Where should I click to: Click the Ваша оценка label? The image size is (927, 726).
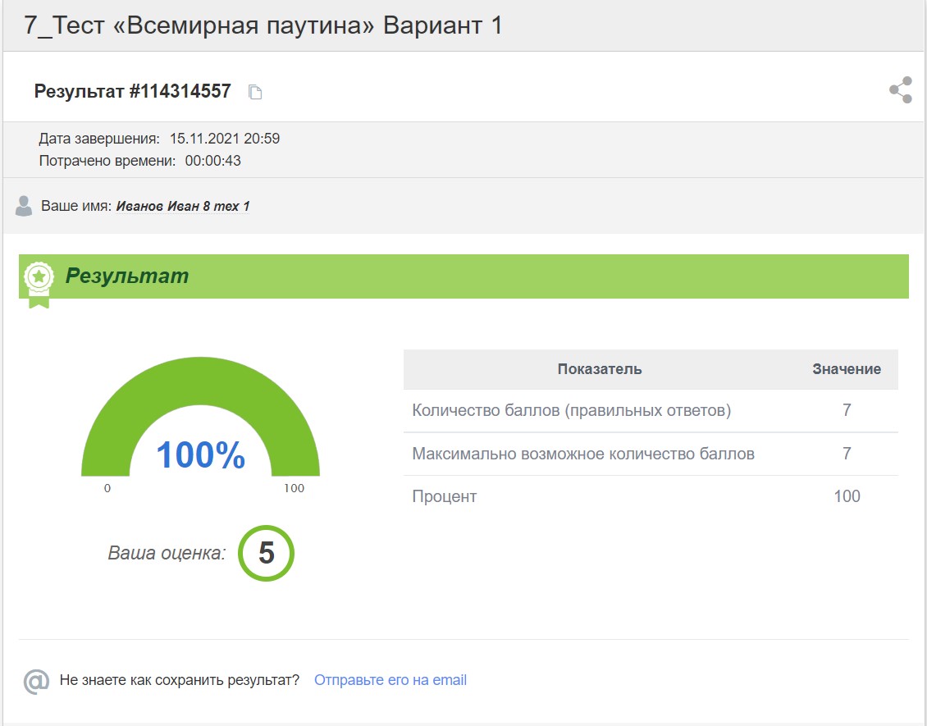[x=167, y=553]
